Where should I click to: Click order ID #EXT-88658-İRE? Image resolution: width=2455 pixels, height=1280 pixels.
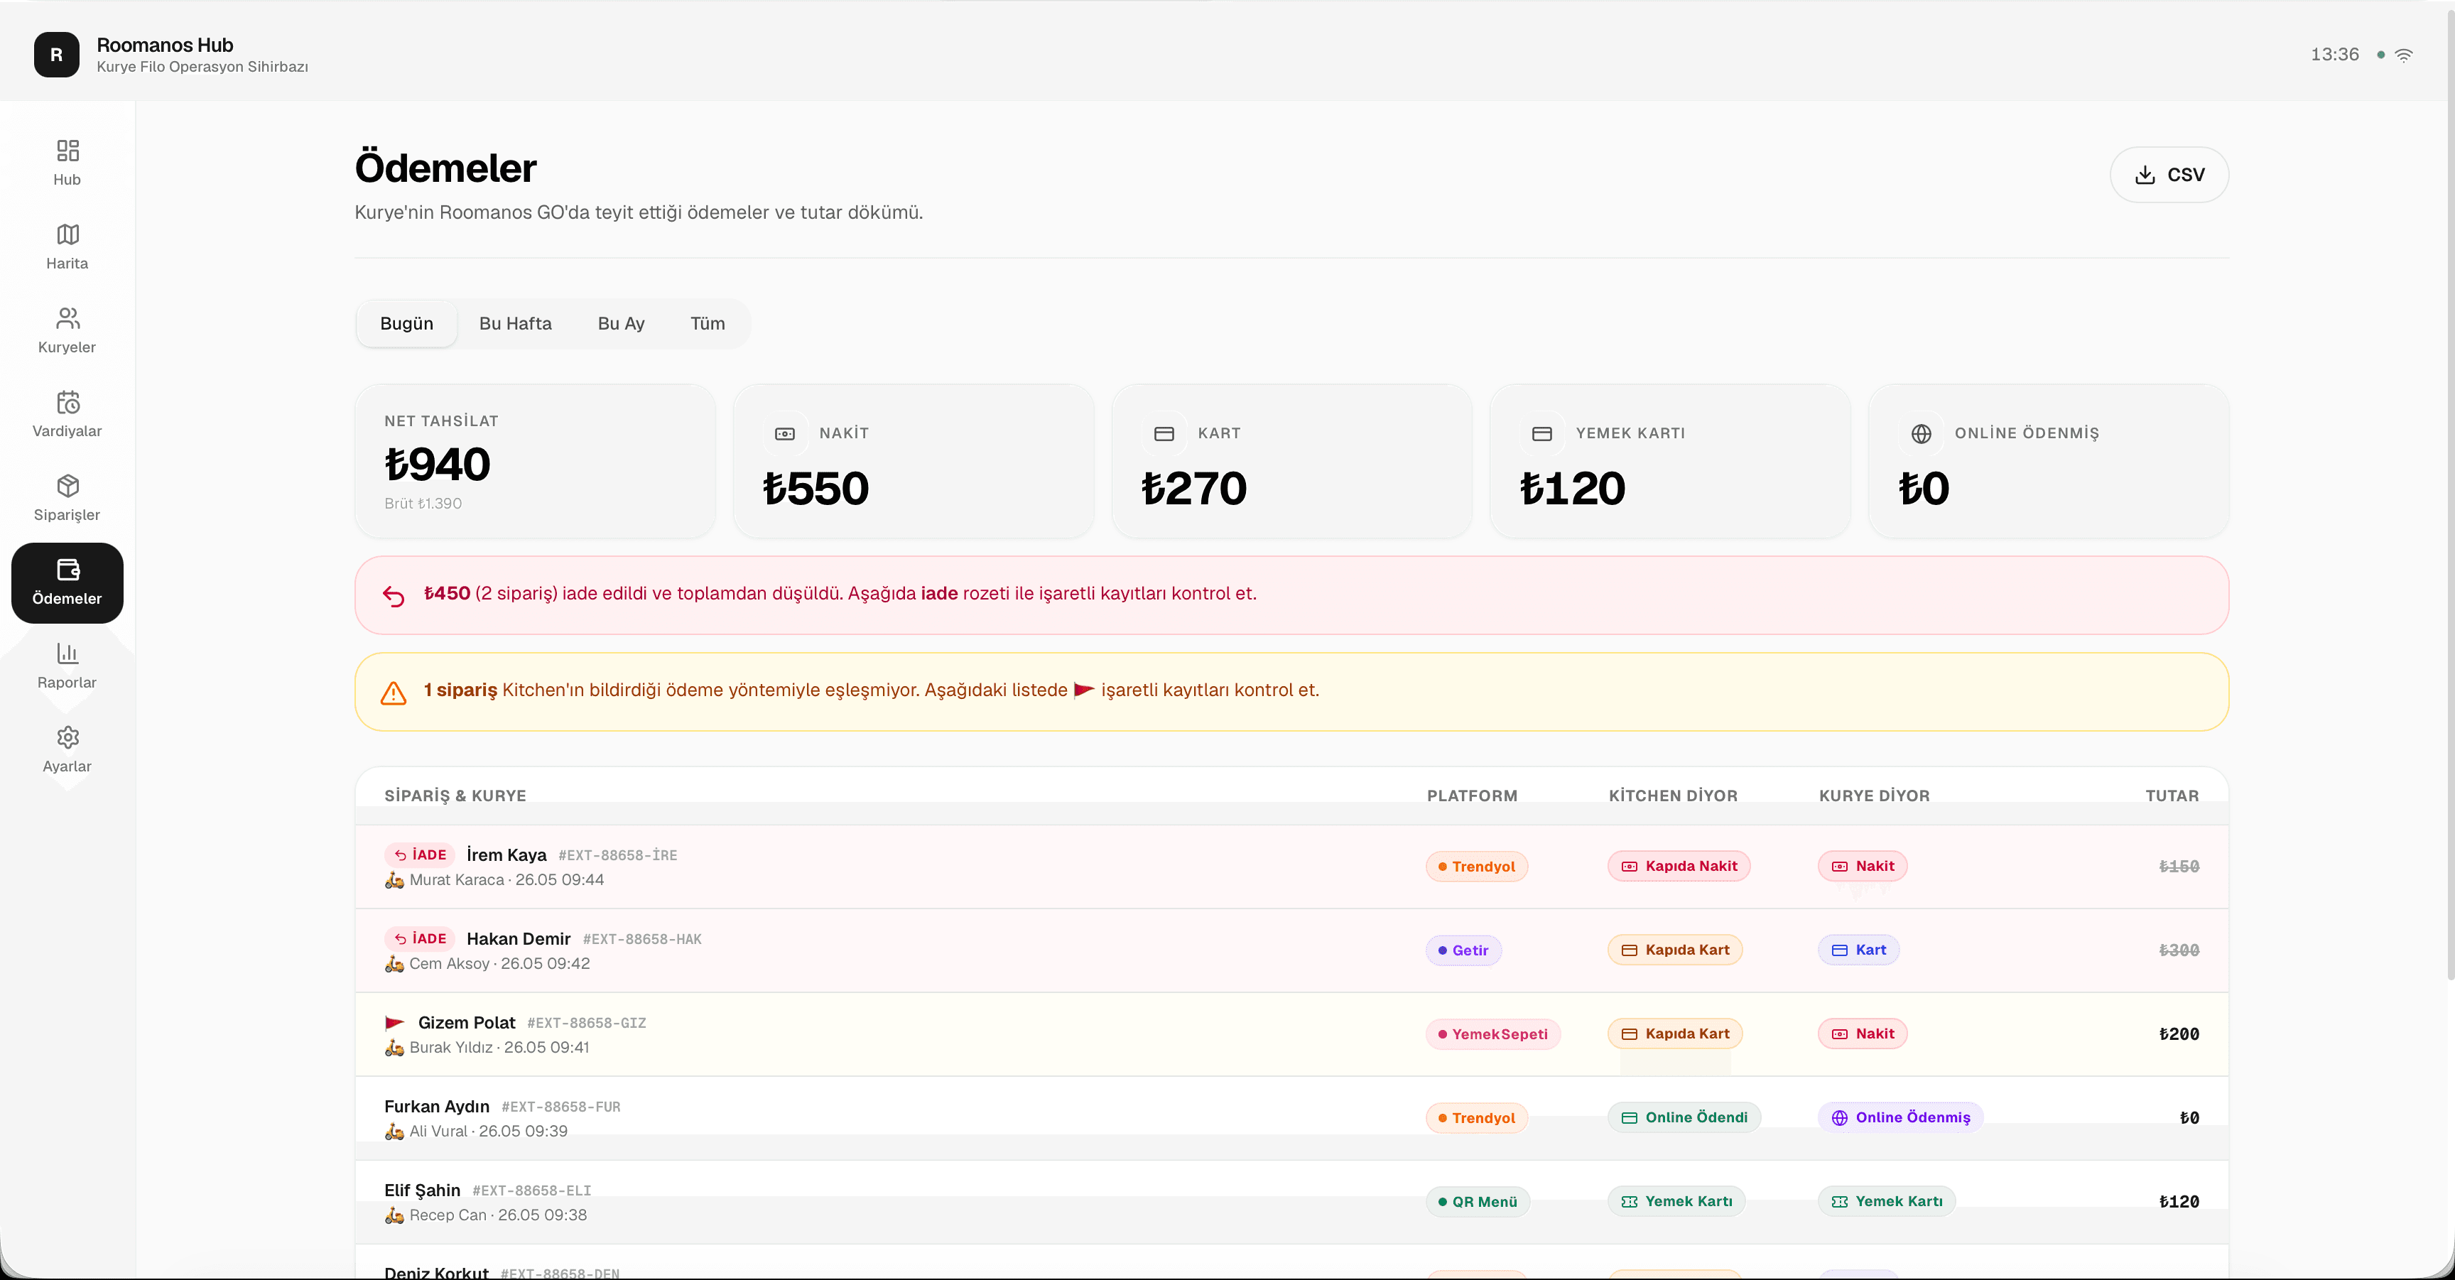coord(617,856)
